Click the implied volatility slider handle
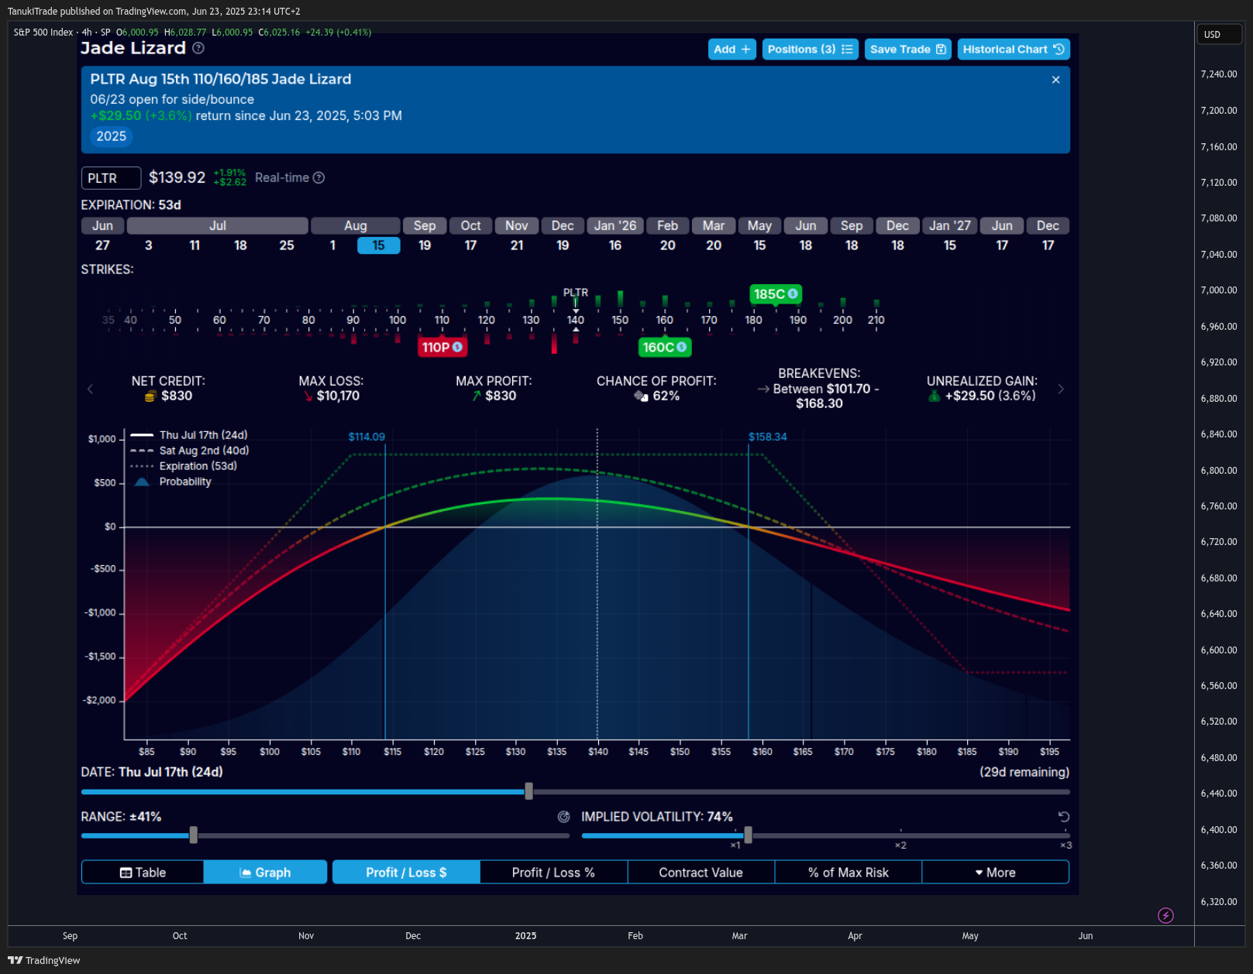Viewport: 1253px width, 974px height. pos(748,835)
